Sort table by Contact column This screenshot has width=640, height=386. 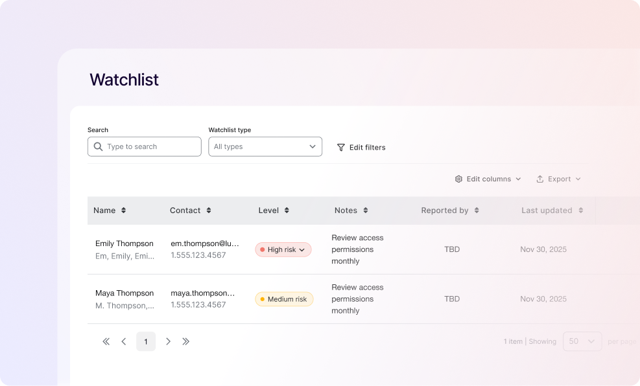209,210
